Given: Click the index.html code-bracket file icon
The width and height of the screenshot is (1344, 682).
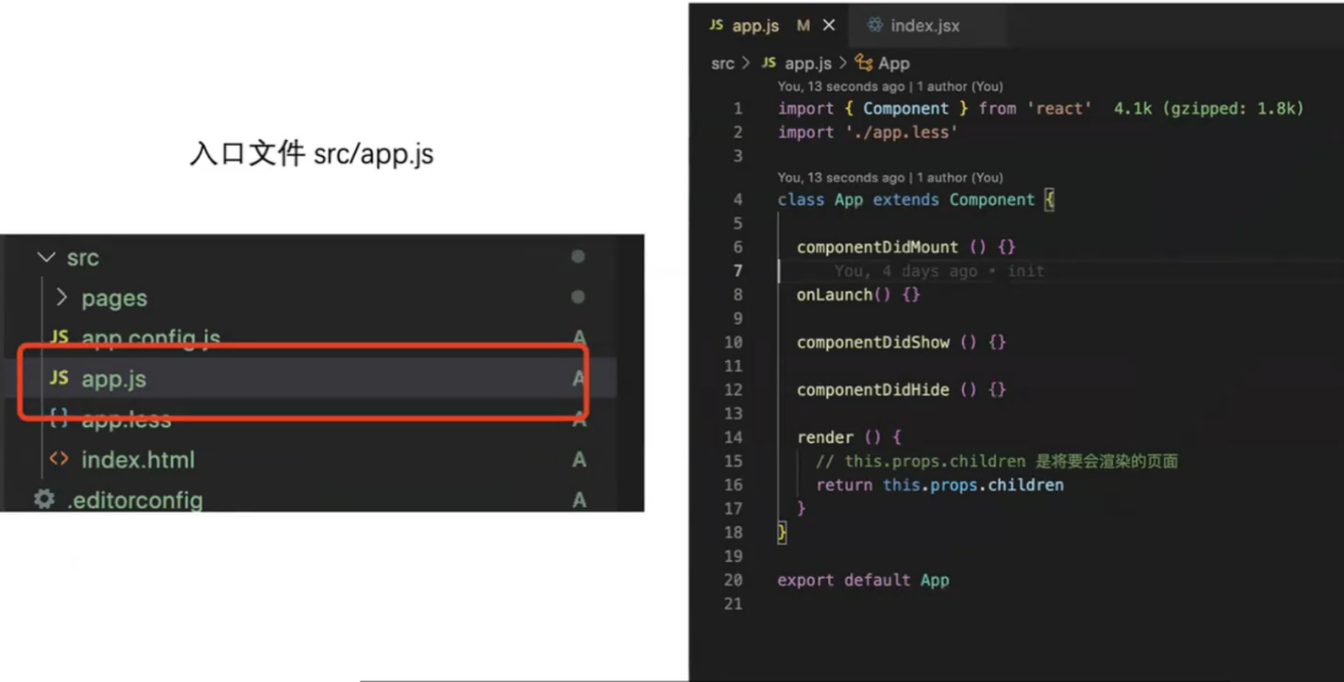Looking at the screenshot, I should tap(59, 459).
